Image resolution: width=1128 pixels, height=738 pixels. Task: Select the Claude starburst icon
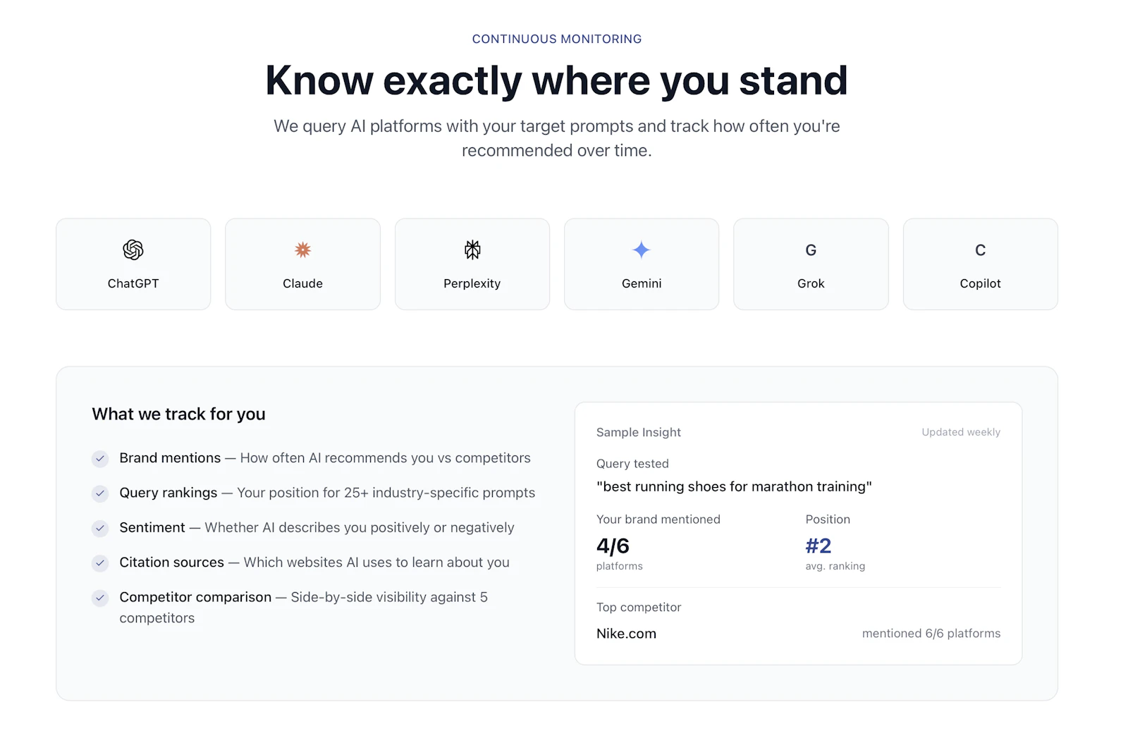click(302, 250)
